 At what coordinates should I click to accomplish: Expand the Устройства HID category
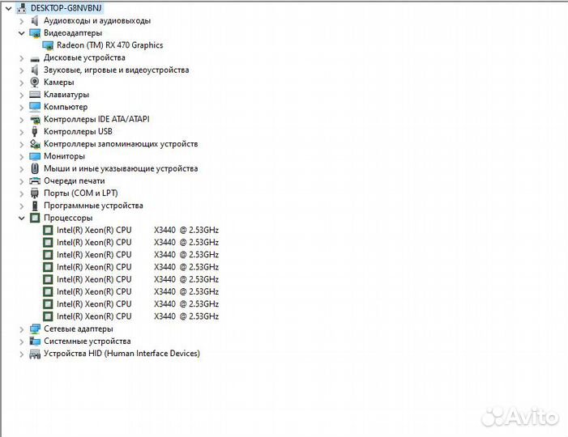pyautogui.click(x=21, y=354)
